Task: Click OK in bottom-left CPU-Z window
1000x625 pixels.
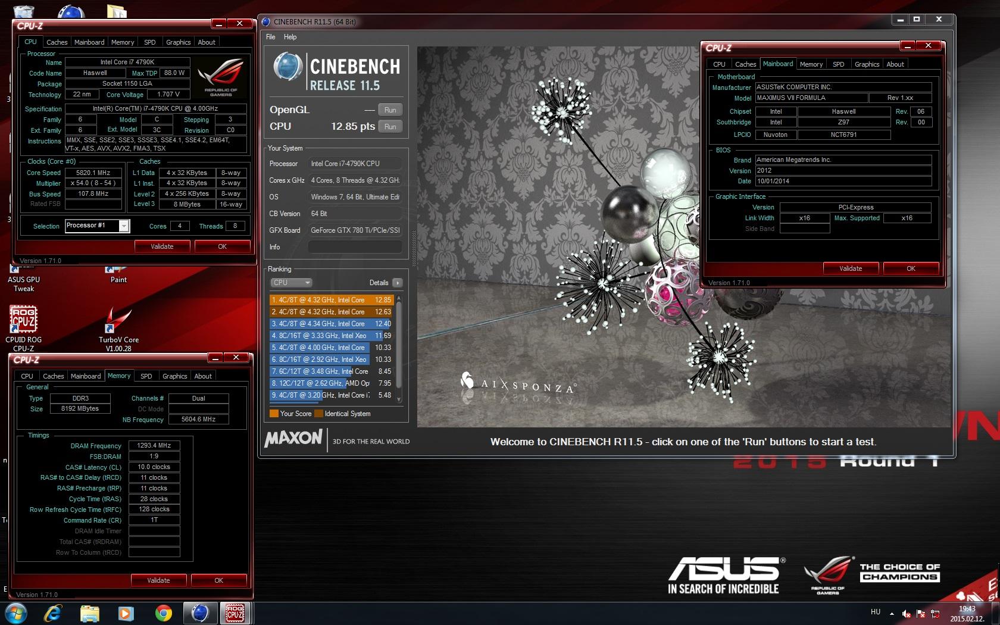Action: coord(218,580)
